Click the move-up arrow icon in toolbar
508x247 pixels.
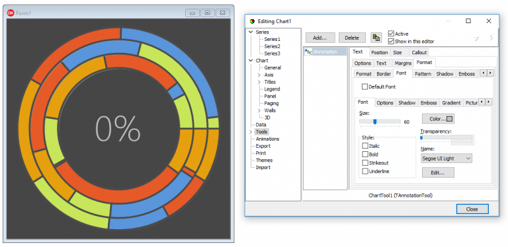[x=476, y=38]
